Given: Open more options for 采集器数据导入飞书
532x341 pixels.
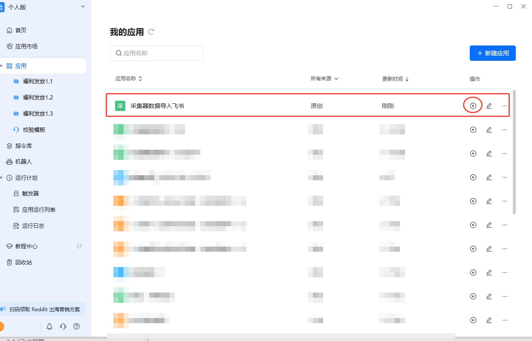Looking at the screenshot, I should [x=505, y=106].
